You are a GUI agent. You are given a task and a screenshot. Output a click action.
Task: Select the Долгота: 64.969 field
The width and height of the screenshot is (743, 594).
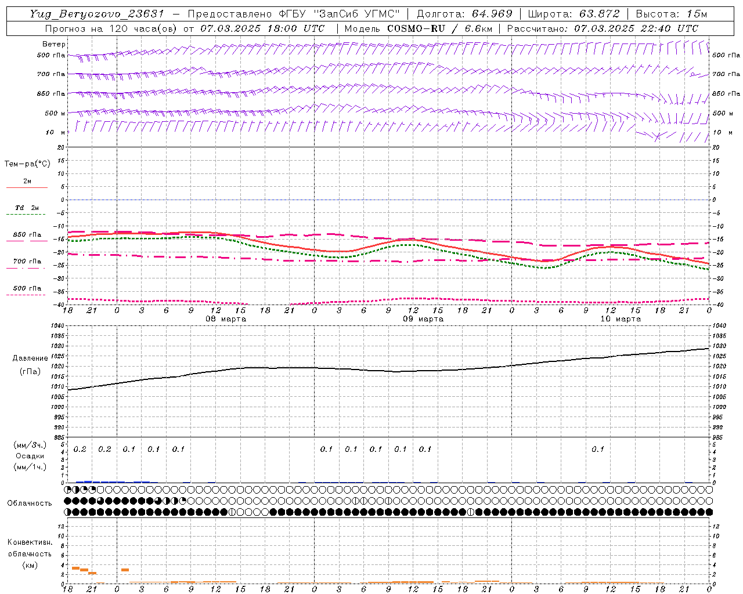tap(464, 14)
